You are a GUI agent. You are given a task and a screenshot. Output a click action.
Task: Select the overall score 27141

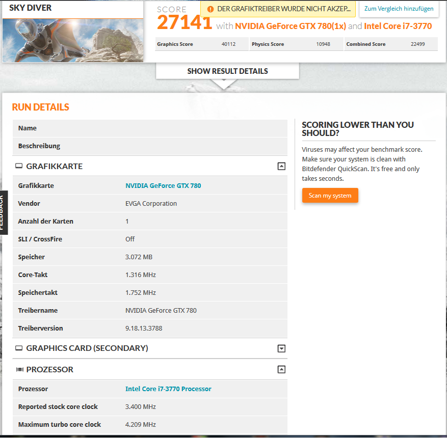coord(185,22)
